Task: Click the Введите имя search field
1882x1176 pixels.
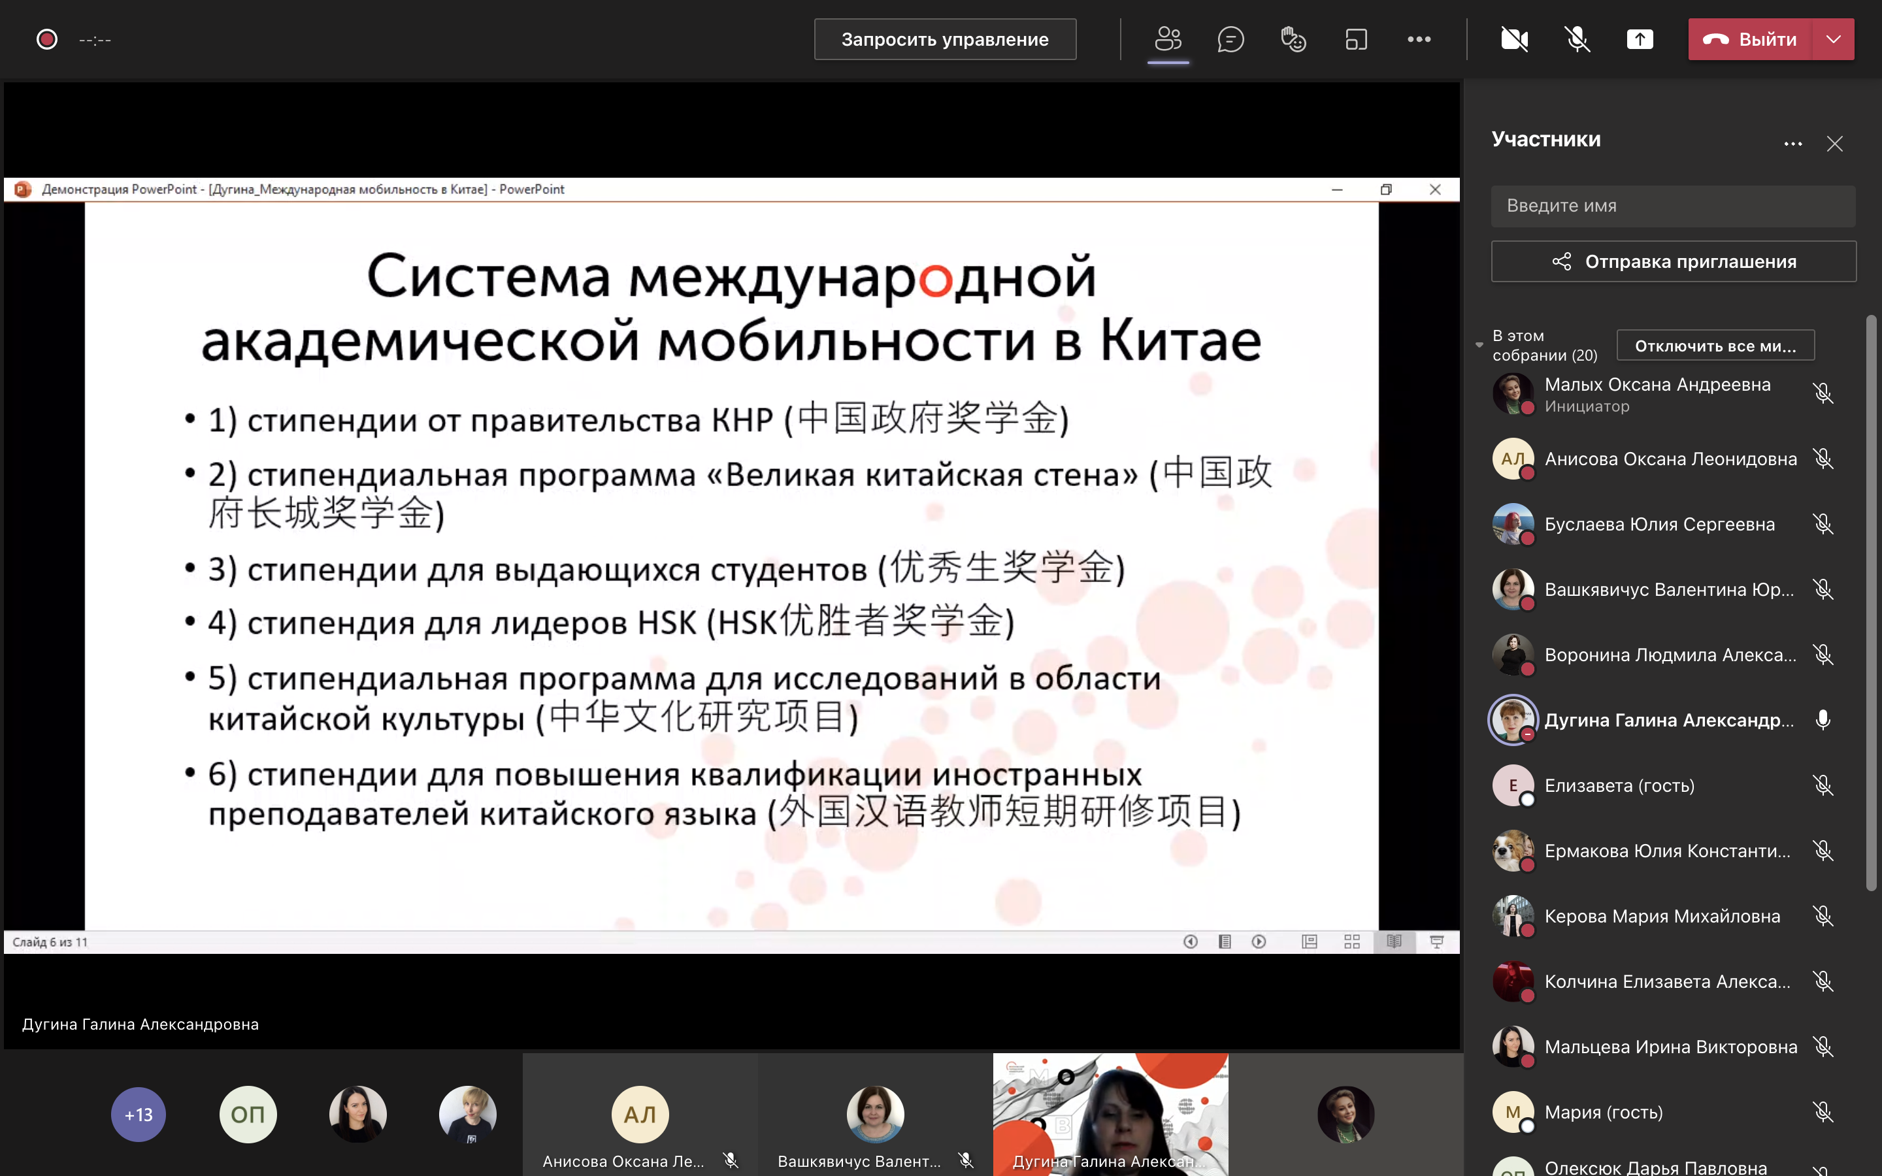Action: [x=1672, y=205]
